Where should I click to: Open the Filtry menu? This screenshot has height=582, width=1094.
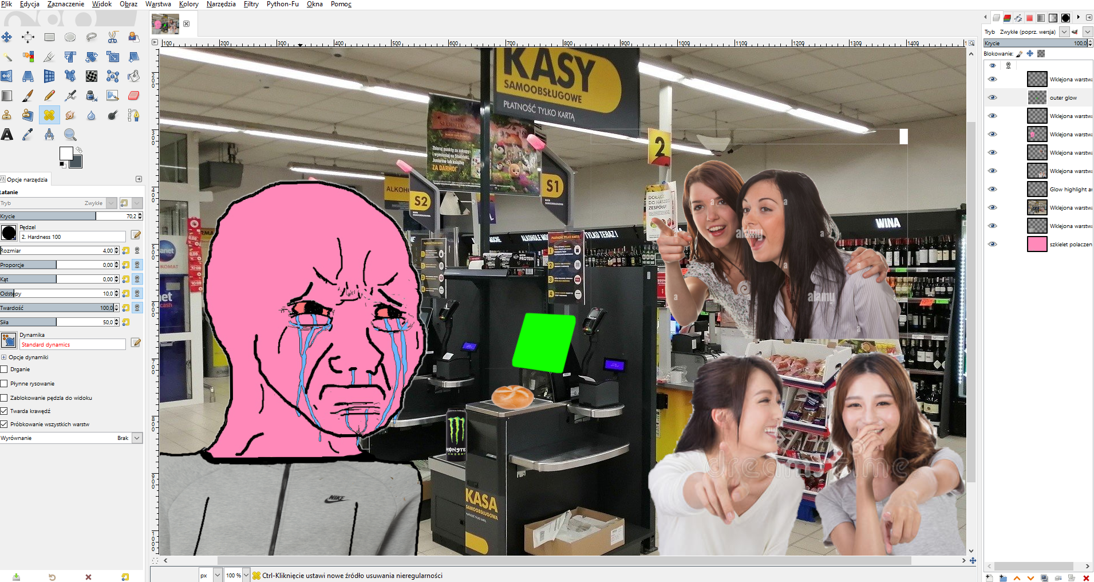(x=251, y=4)
